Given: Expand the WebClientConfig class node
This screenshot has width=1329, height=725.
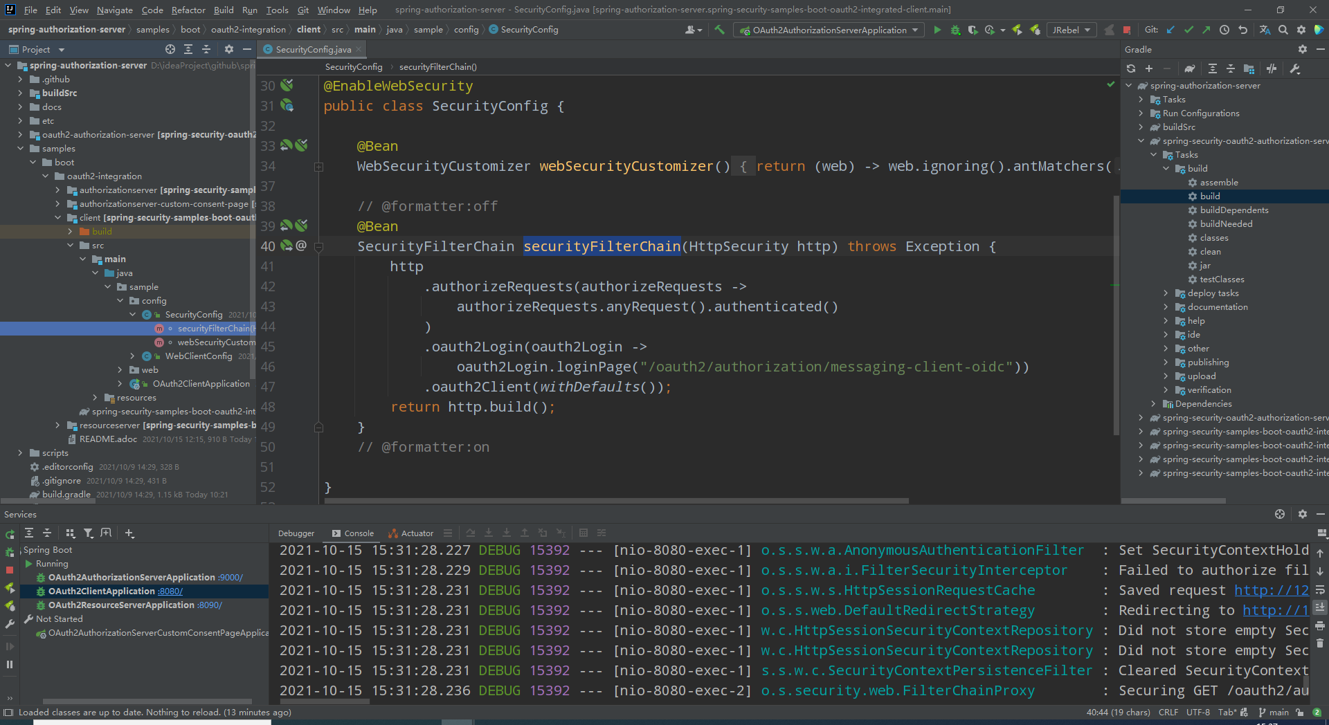Looking at the screenshot, I should tap(132, 356).
